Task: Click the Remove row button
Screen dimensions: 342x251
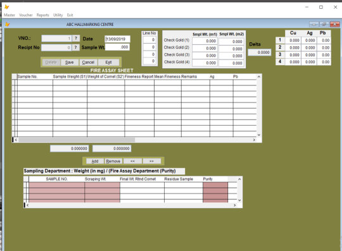Action: 113,161
